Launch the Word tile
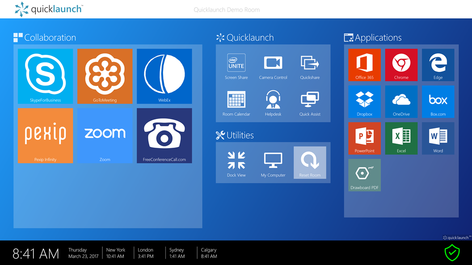 pos(438,138)
